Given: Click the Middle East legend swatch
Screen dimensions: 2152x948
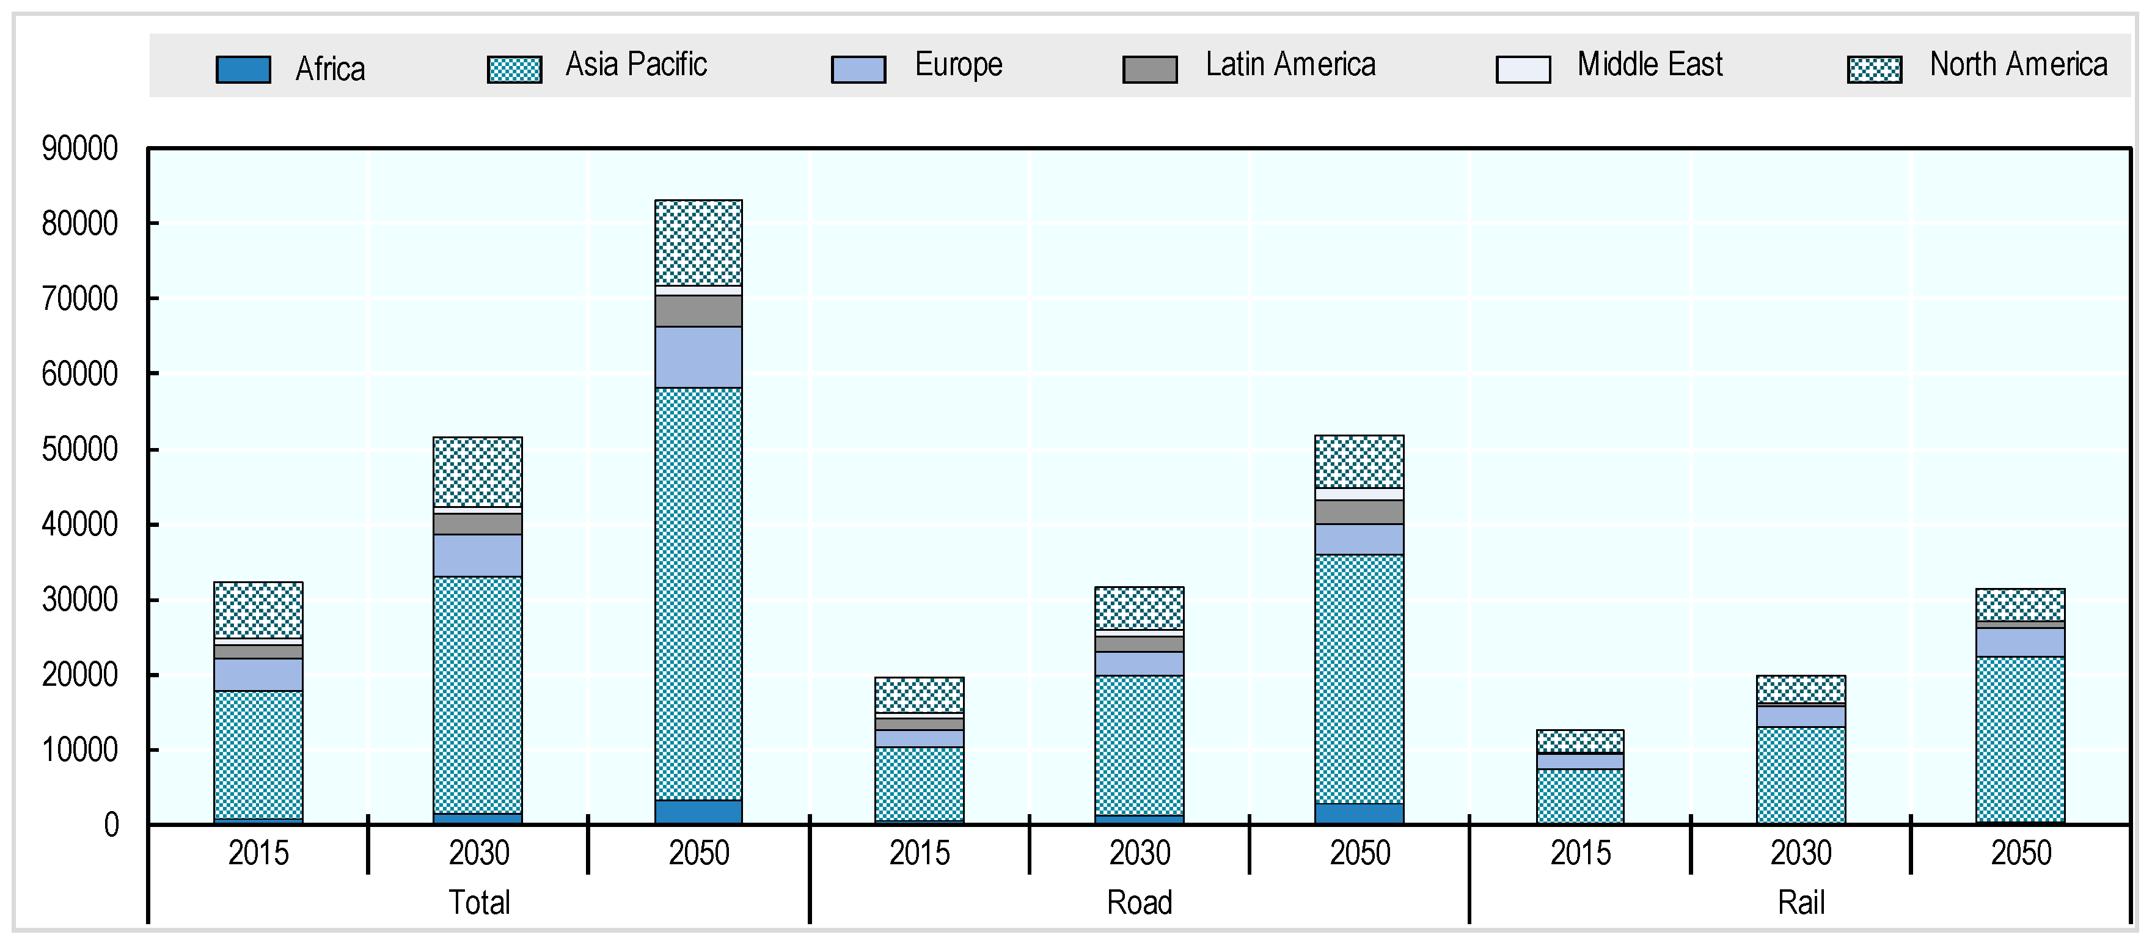Looking at the screenshot, I should (1523, 70).
